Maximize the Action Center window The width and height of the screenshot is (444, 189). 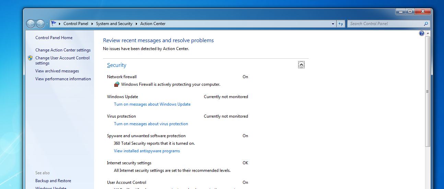[x=410, y=11]
